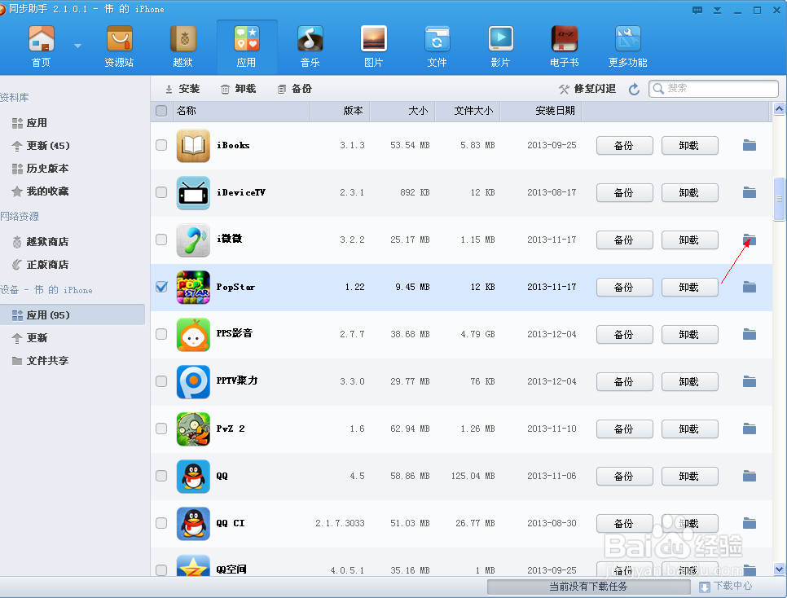Expand the dropdown arrow beside 首页

pos(77,46)
